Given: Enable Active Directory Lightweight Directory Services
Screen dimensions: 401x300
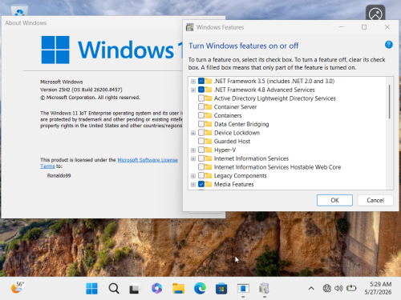Looking at the screenshot, I should 201,98.
